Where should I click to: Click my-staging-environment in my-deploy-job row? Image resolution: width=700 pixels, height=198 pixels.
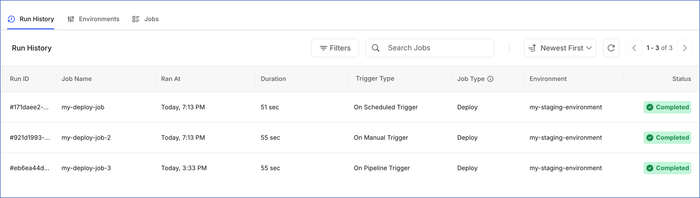point(565,107)
